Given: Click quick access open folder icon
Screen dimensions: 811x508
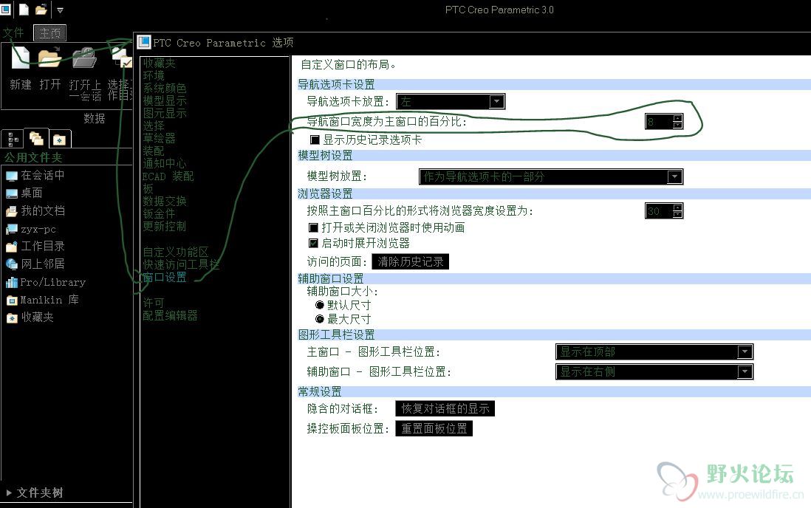Looking at the screenshot, I should click(x=41, y=10).
